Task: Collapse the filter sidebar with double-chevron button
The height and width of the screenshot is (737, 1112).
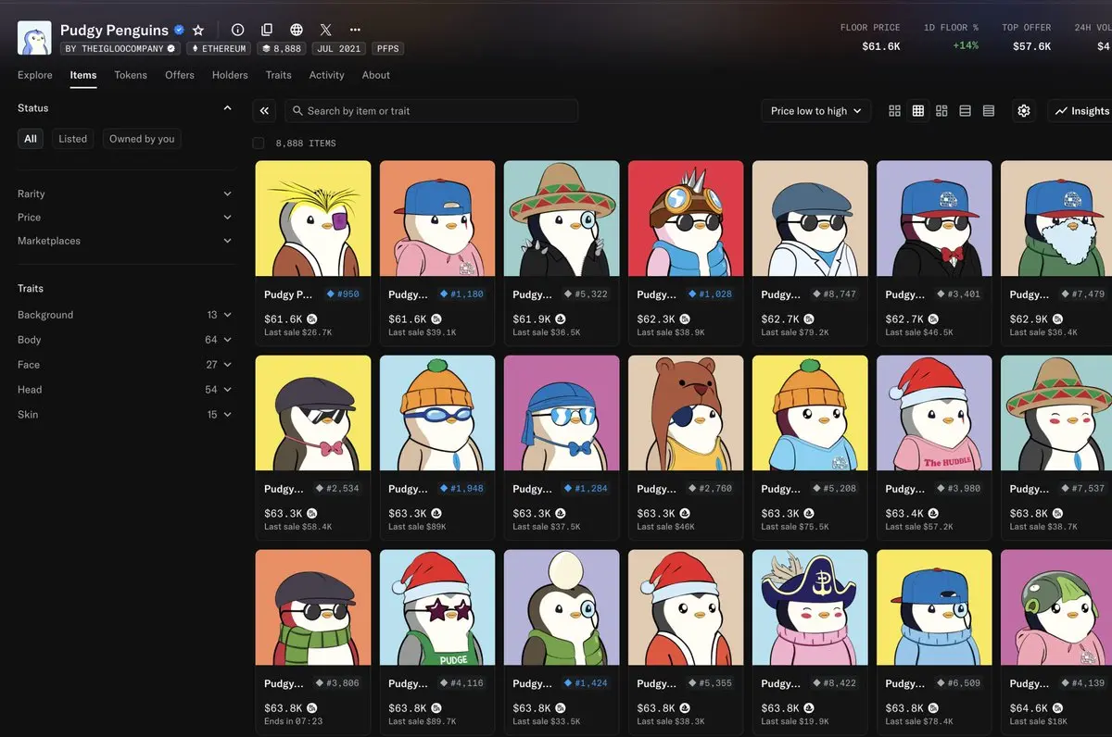Action: point(264,111)
